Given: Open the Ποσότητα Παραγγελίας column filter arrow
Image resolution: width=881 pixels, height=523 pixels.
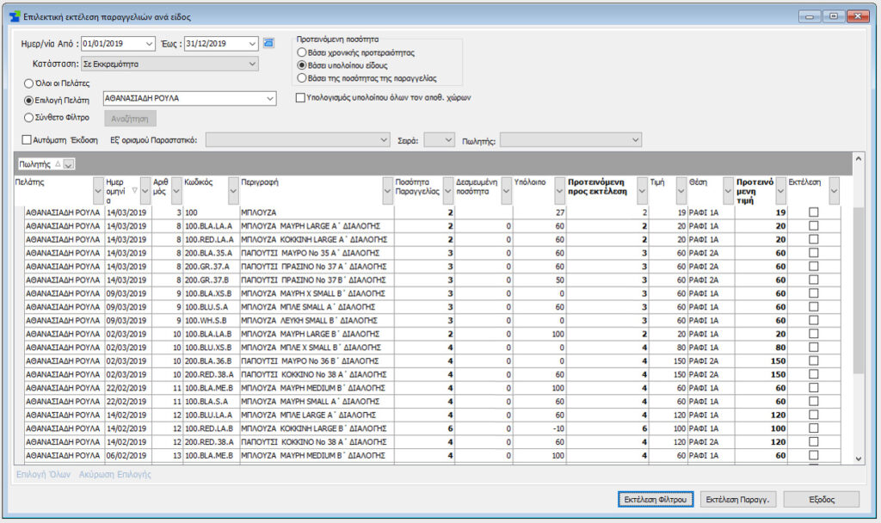Looking at the screenshot, I should [x=448, y=192].
